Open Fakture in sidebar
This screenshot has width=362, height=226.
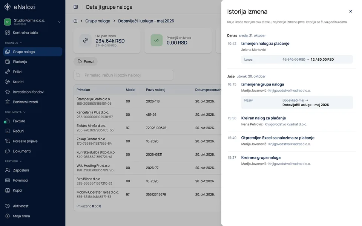[x=32, y=121]
